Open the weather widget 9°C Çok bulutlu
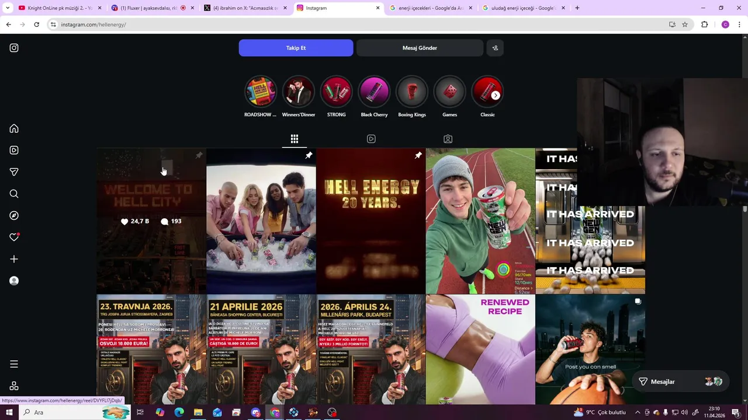The width and height of the screenshot is (748, 420). [600, 412]
